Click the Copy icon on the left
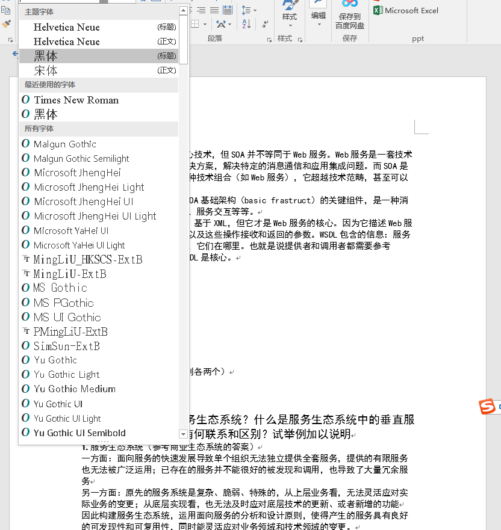The image size is (501, 530). point(5,10)
